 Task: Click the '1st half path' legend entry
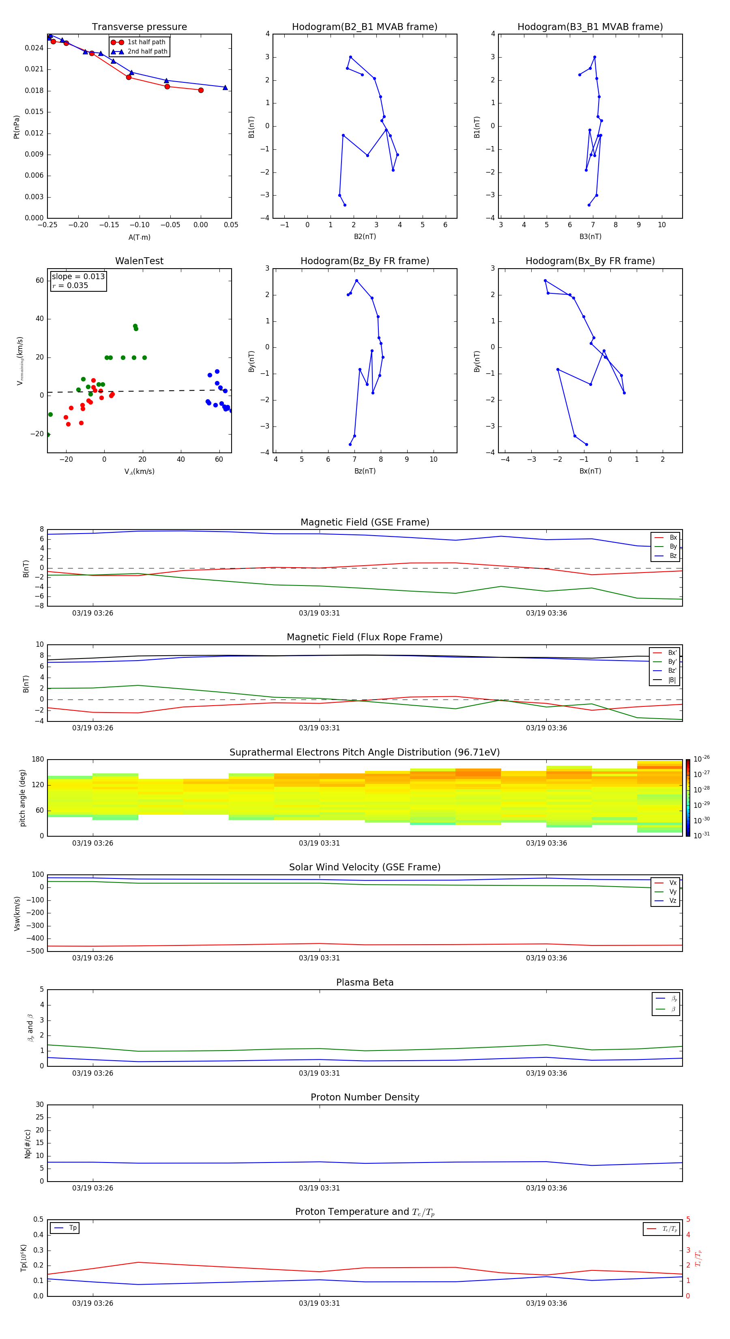[x=139, y=42]
